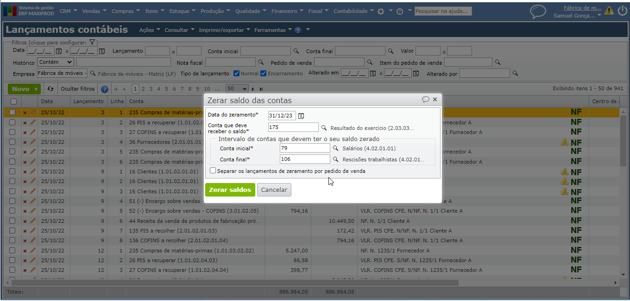This screenshot has height=301, width=630.
Task: Open calendar for first Alterado em field
Action: pos(373,74)
